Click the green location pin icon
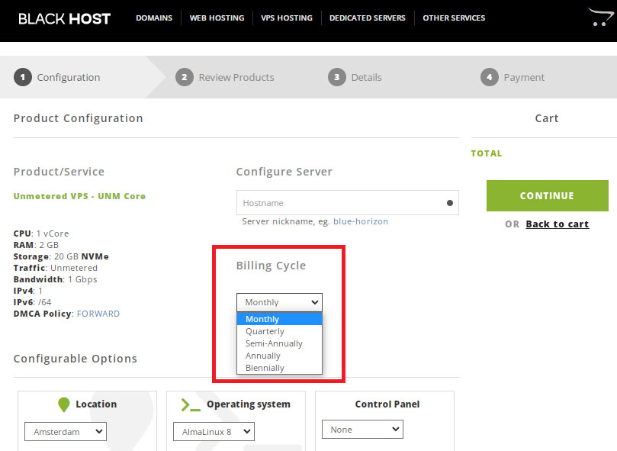Screen dimensions: 617x451 (x=64, y=404)
